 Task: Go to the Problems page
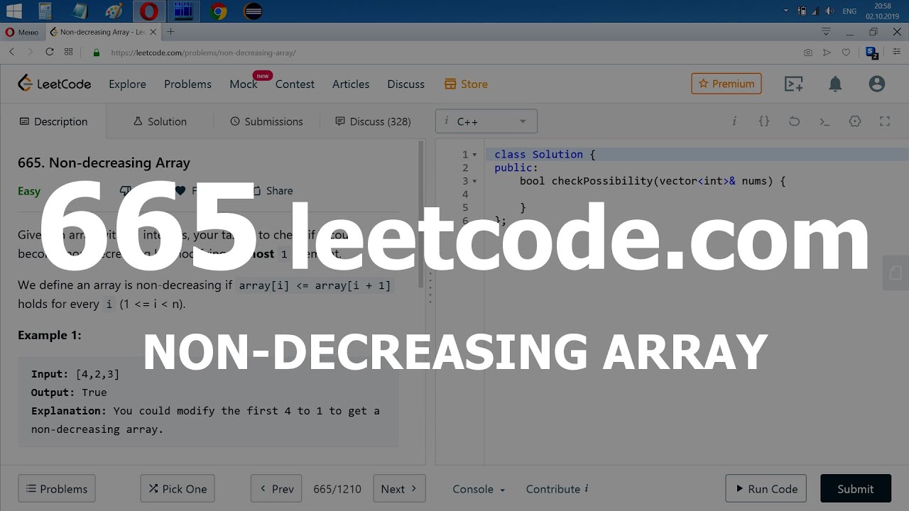(187, 84)
